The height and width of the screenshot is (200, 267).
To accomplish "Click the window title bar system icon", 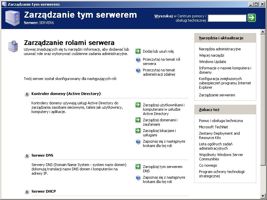I will [4, 4].
